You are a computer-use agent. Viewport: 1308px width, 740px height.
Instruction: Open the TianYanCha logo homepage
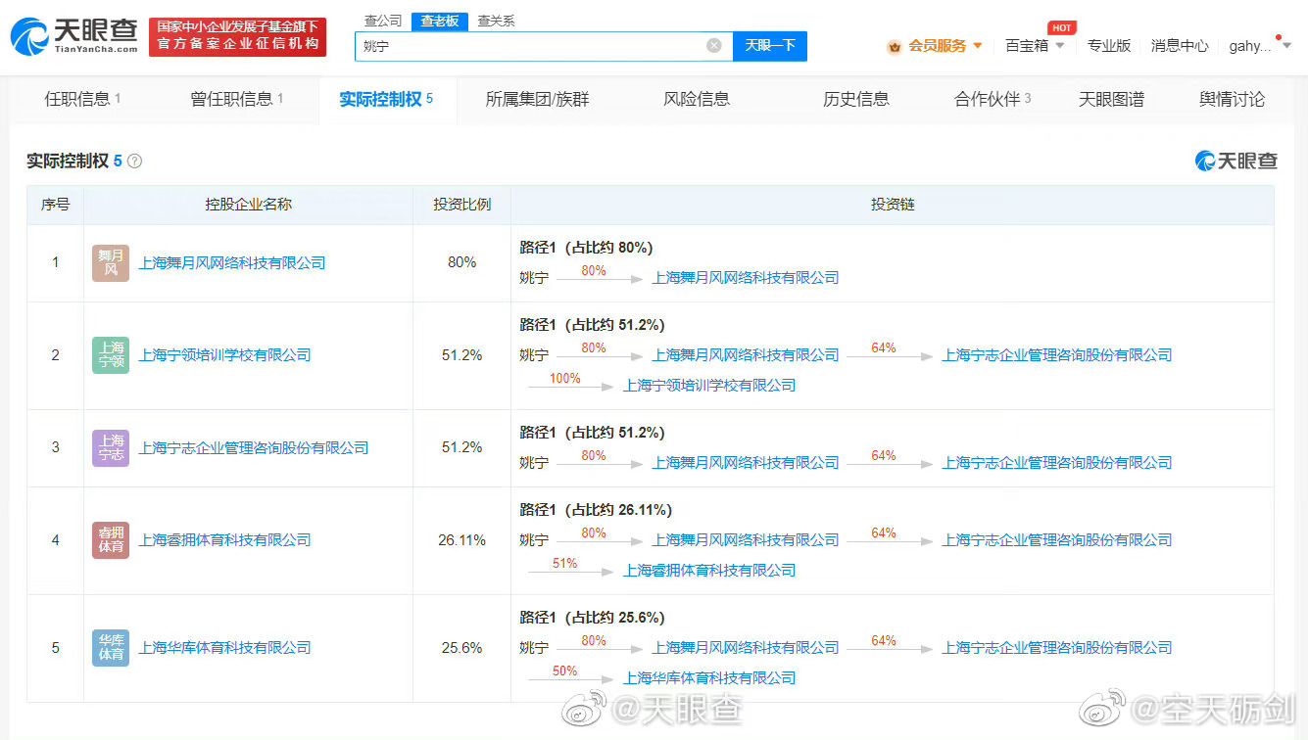pyautogui.click(x=73, y=36)
